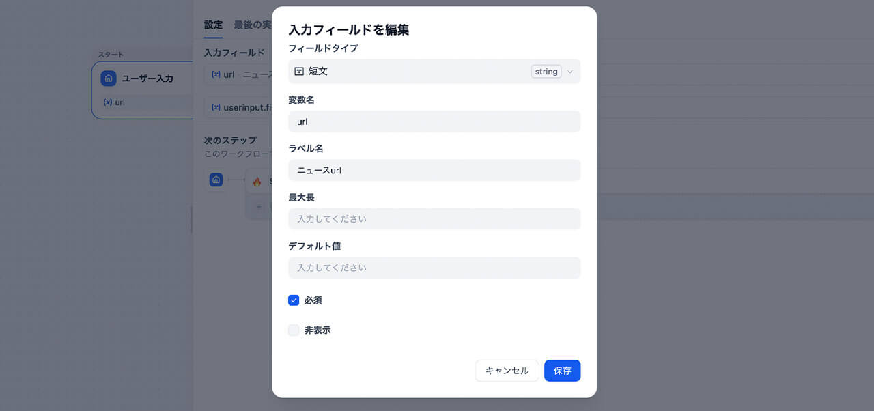Click the fire icon on the next step node
874x411 pixels.
click(255, 180)
